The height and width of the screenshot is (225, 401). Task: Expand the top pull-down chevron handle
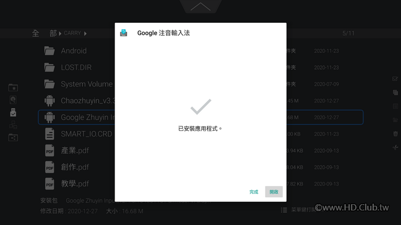[x=200, y=7]
